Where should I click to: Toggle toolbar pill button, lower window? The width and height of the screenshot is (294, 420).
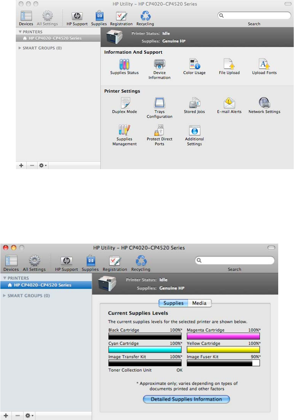tap(271, 247)
